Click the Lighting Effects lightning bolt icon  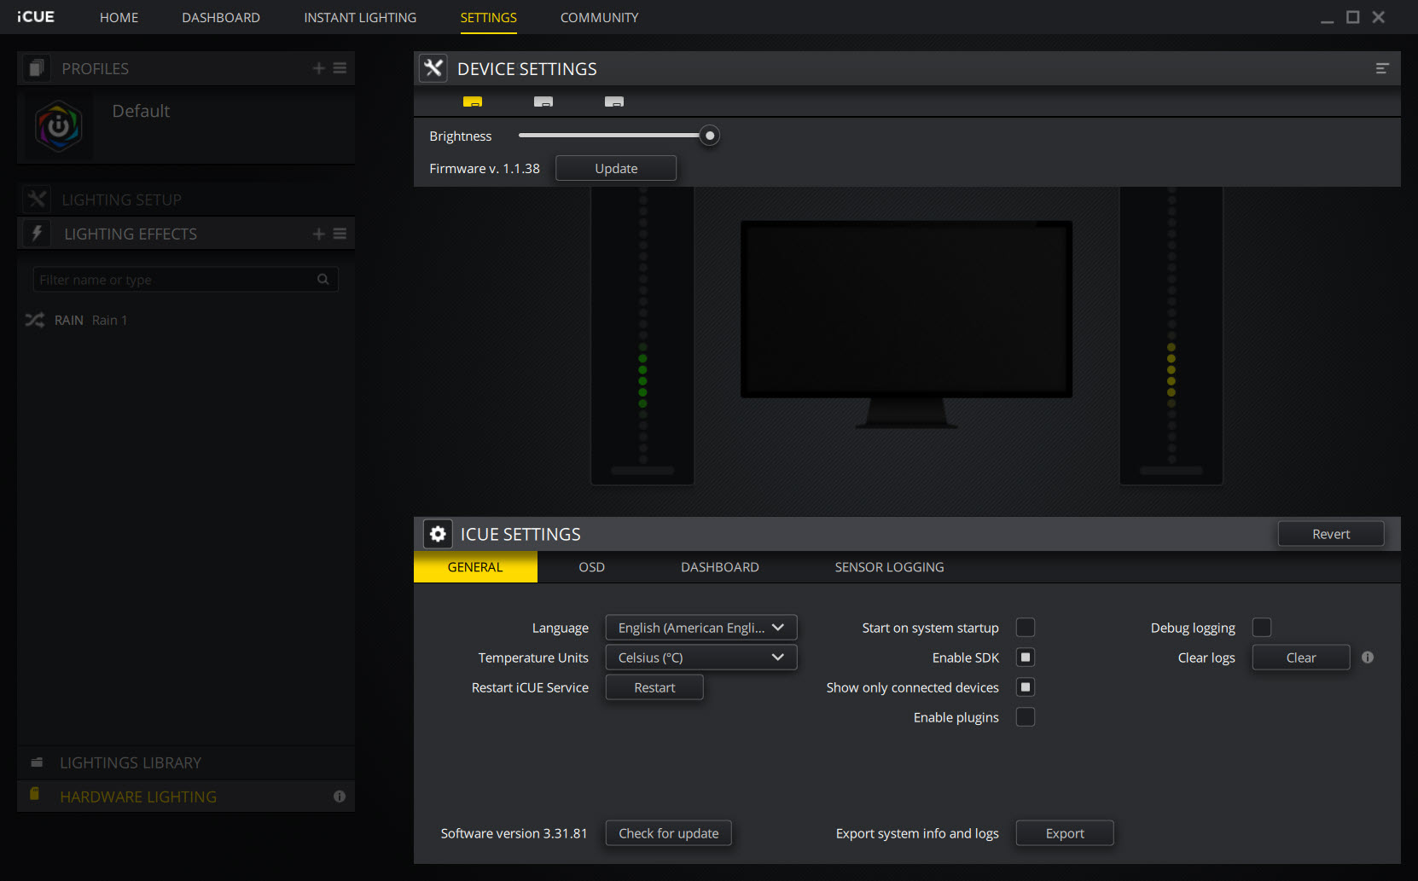[x=37, y=234]
